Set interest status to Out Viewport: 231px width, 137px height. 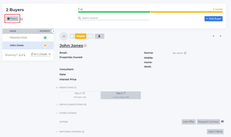pyautogui.click(x=90, y=36)
